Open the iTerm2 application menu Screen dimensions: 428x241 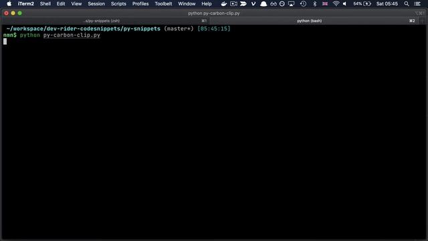pyautogui.click(x=26, y=4)
